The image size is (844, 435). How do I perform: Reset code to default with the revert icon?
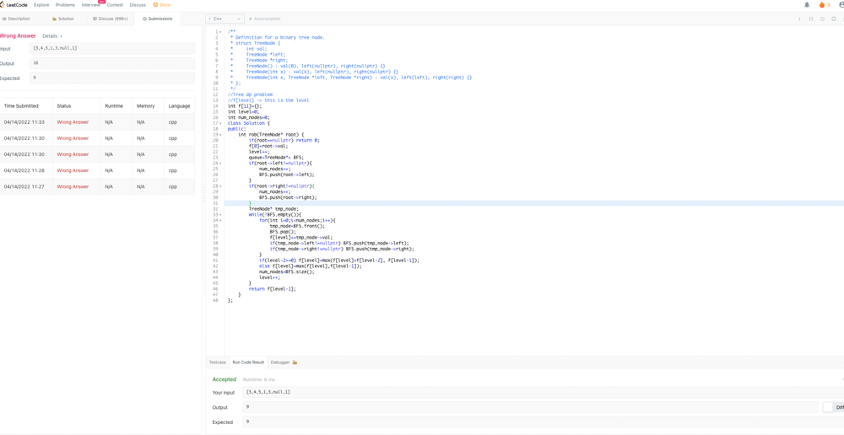pyautogui.click(x=822, y=19)
